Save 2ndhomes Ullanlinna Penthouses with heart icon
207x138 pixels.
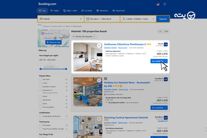click(x=99, y=46)
